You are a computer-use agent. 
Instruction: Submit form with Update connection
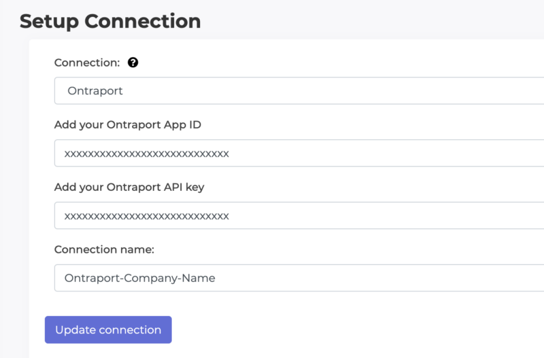point(108,329)
